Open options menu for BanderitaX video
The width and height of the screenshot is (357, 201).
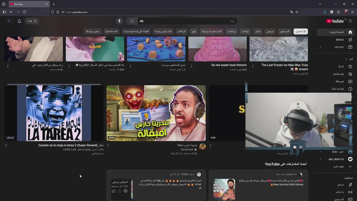point(108,145)
